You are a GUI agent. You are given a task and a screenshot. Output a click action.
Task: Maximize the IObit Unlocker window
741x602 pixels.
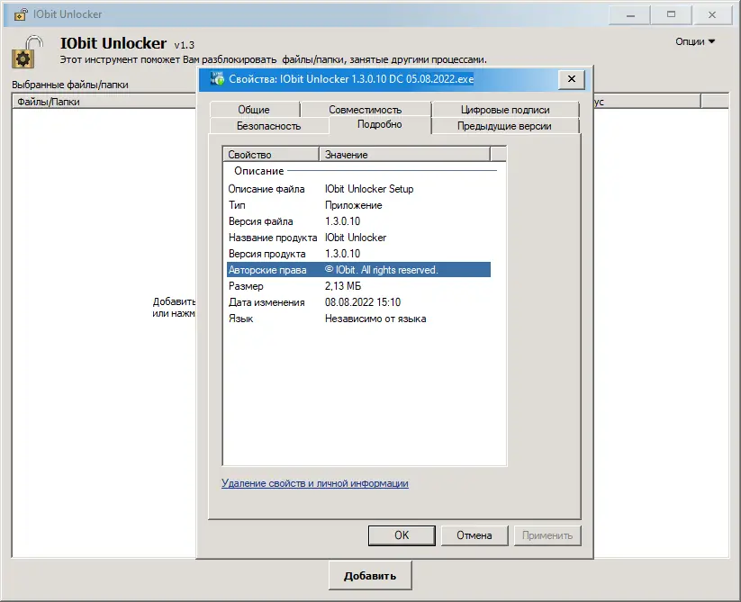coord(671,15)
